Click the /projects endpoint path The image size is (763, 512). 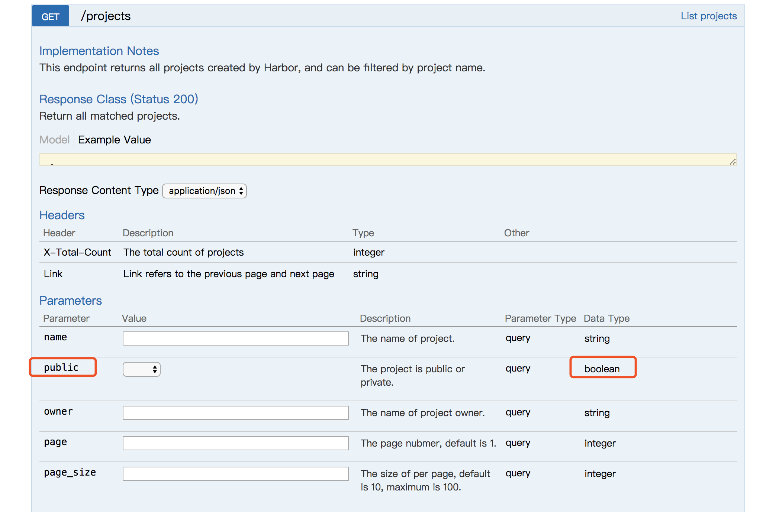tap(106, 16)
